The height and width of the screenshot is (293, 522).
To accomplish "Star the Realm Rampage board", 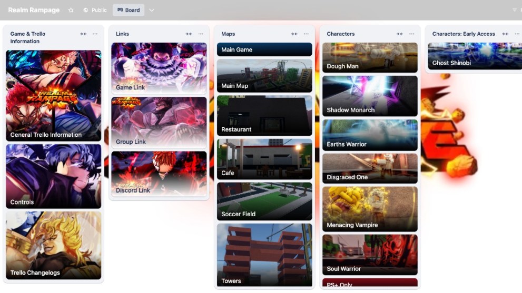I will (x=71, y=10).
